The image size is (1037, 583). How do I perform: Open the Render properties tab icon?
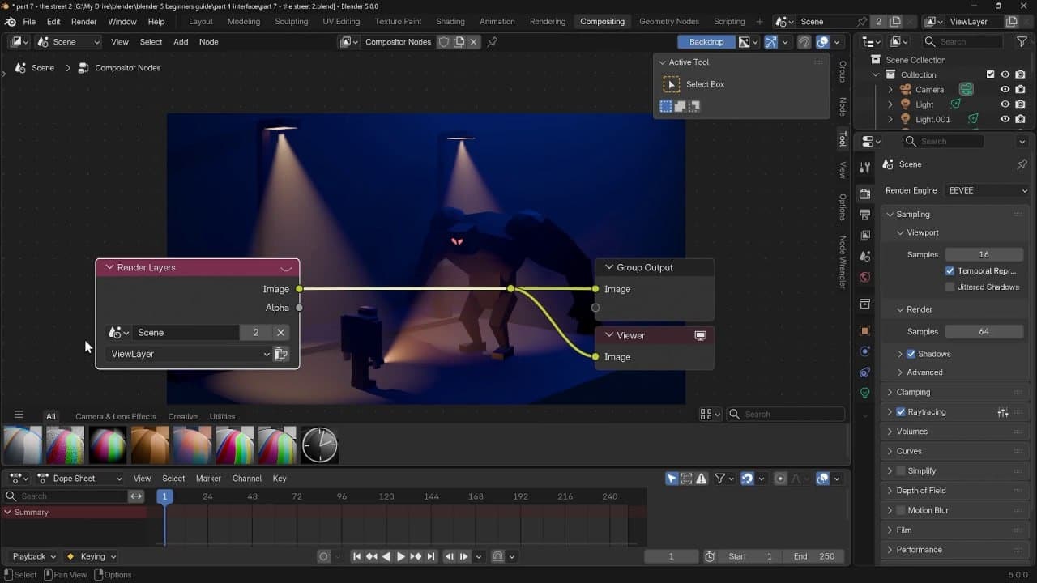(864, 194)
